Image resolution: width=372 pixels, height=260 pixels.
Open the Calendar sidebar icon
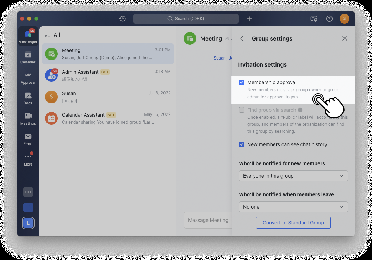click(x=28, y=57)
